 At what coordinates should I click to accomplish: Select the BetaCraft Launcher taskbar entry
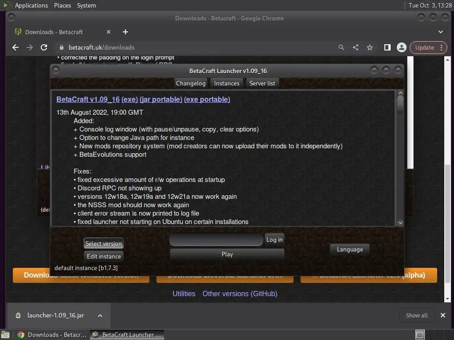[127, 335]
